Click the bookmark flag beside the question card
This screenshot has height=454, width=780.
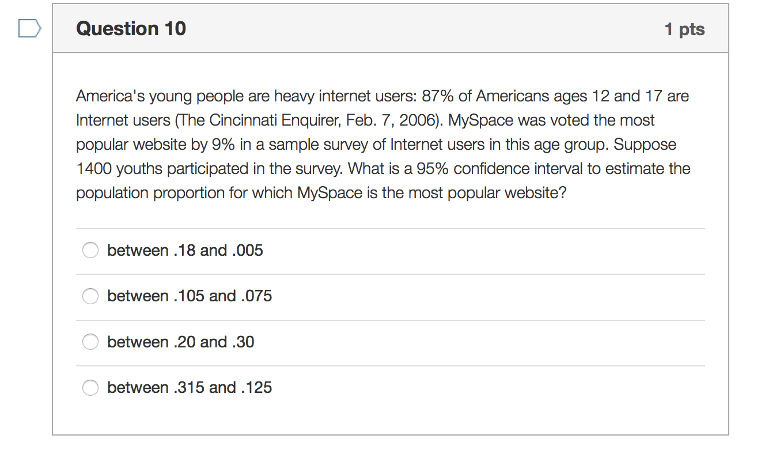31,28
